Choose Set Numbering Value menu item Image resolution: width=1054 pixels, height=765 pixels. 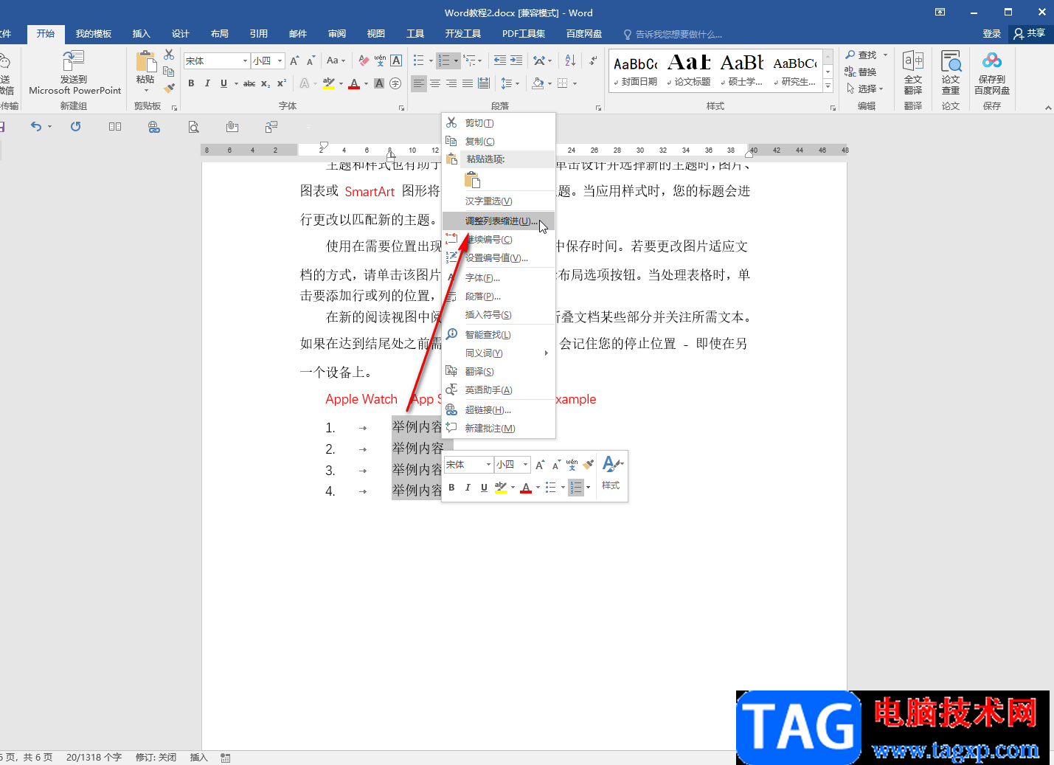(x=499, y=258)
